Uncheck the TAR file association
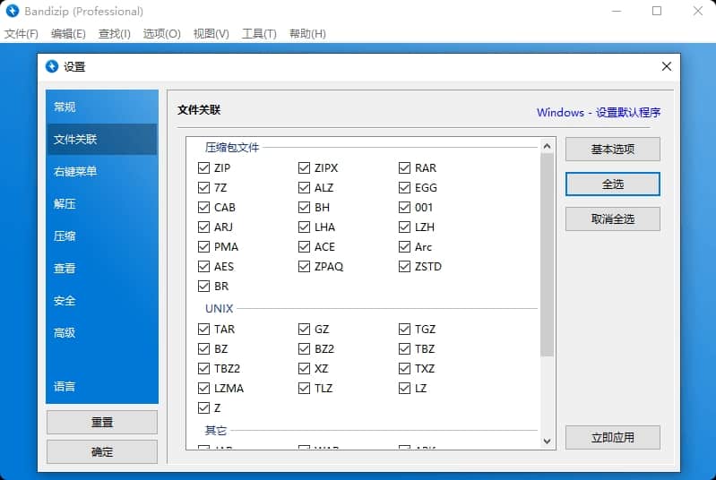This screenshot has width=716, height=480. pyautogui.click(x=203, y=329)
